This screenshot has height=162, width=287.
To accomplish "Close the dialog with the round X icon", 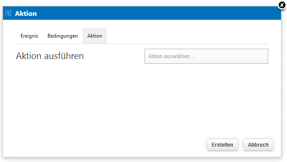I will 282,5.
